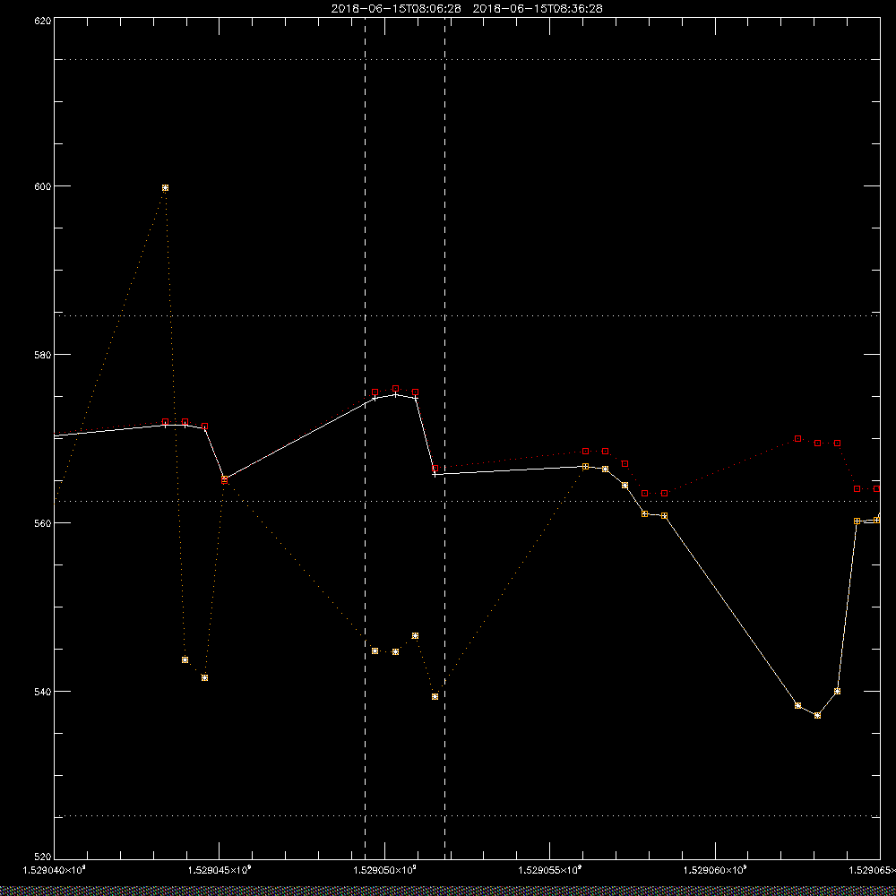Click the left dashed vertical time marker

[366, 438]
